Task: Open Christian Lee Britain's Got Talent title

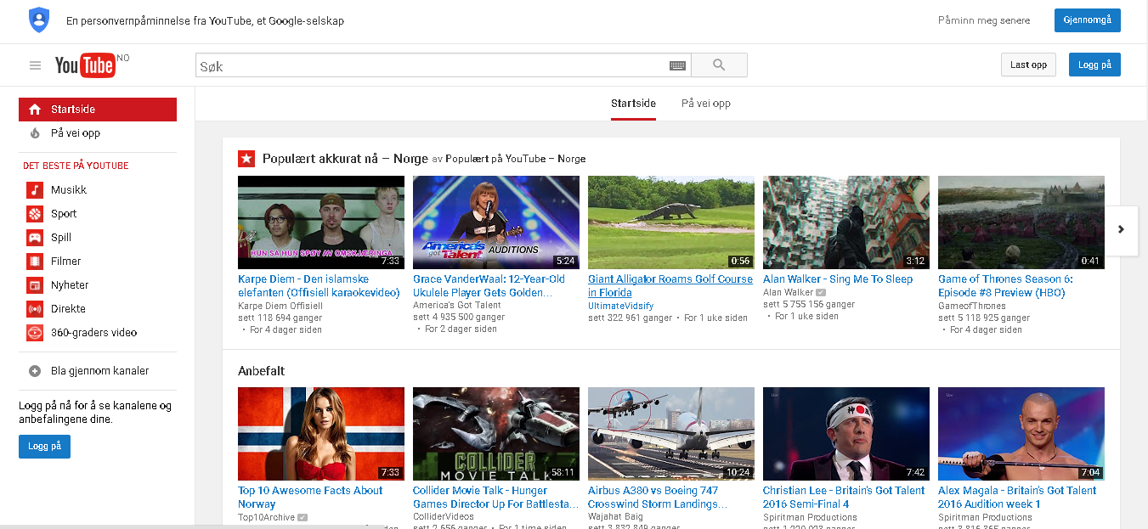Action: [844, 498]
